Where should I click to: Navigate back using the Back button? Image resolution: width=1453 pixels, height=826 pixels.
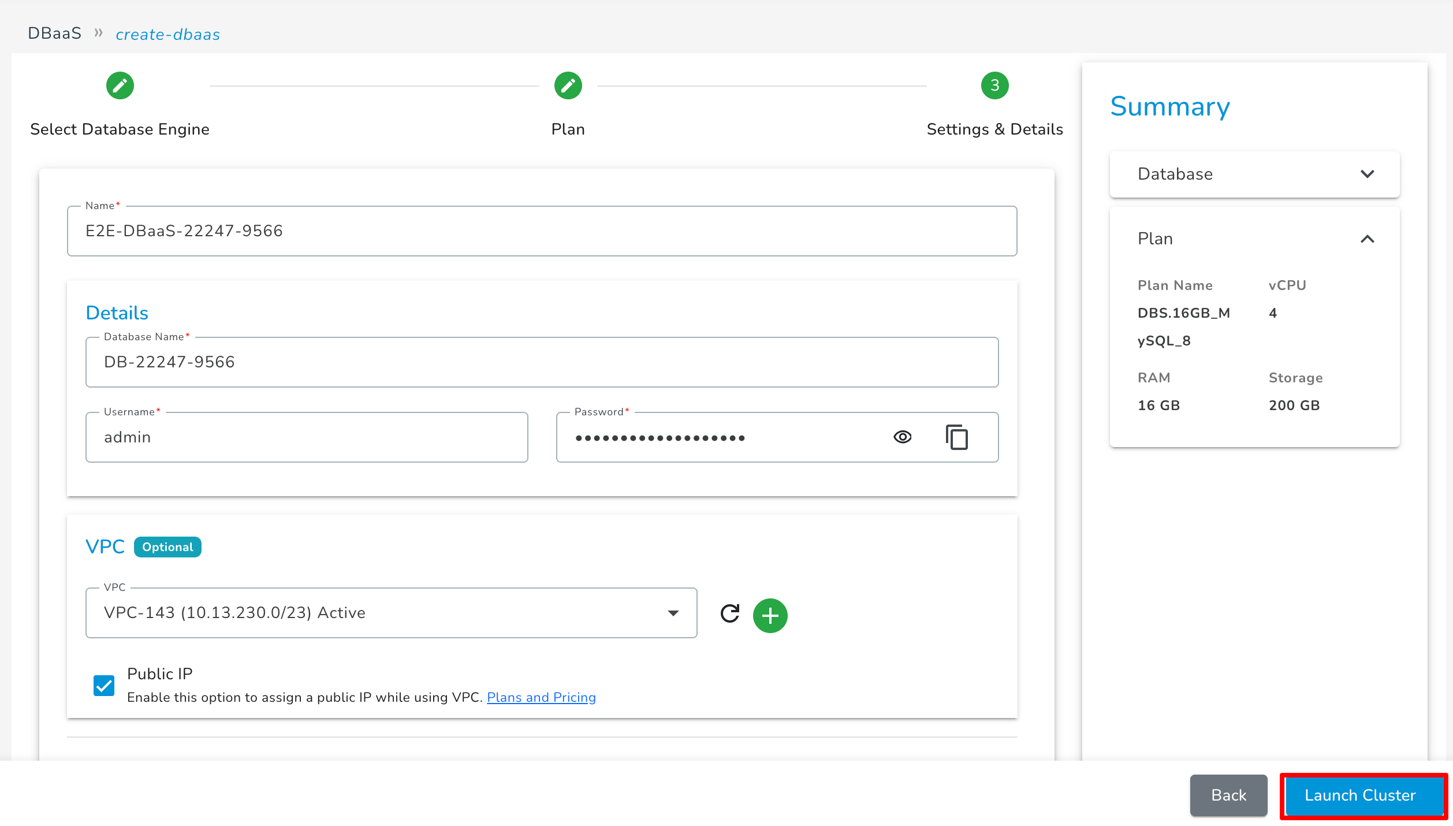[1228, 795]
